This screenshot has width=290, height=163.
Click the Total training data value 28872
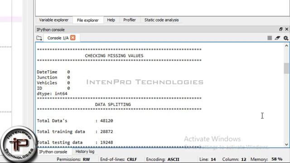pyautogui.click(x=106, y=132)
